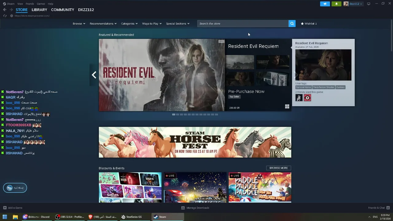Viewport: 393px width, 221px height.
Task: Click in the Search the store field
Action: [243, 24]
